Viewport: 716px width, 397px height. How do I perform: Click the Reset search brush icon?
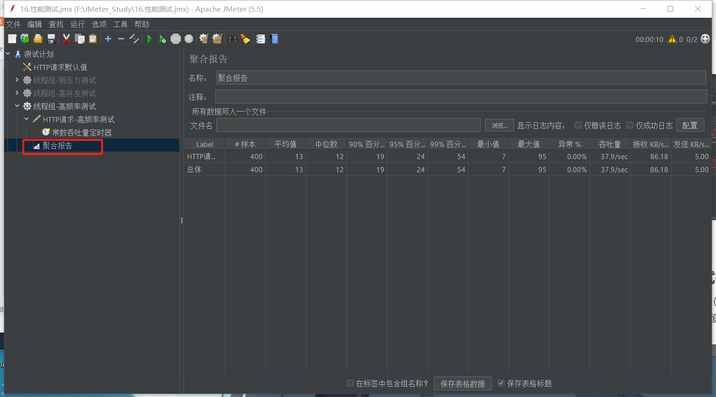[245, 39]
